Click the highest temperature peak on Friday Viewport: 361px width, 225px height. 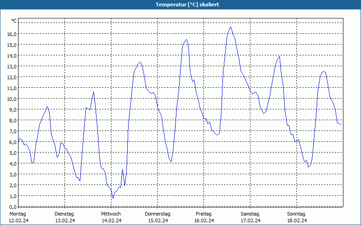point(231,27)
